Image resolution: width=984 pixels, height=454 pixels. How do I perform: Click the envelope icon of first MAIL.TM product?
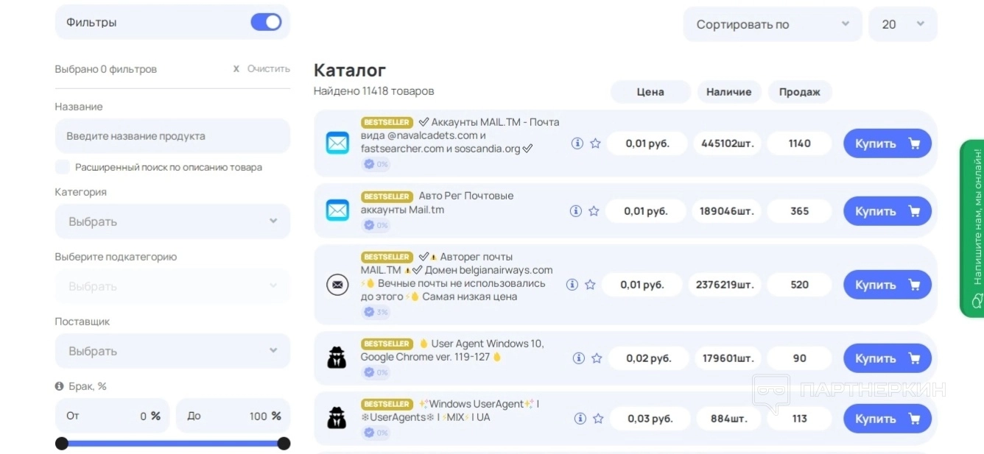(337, 143)
